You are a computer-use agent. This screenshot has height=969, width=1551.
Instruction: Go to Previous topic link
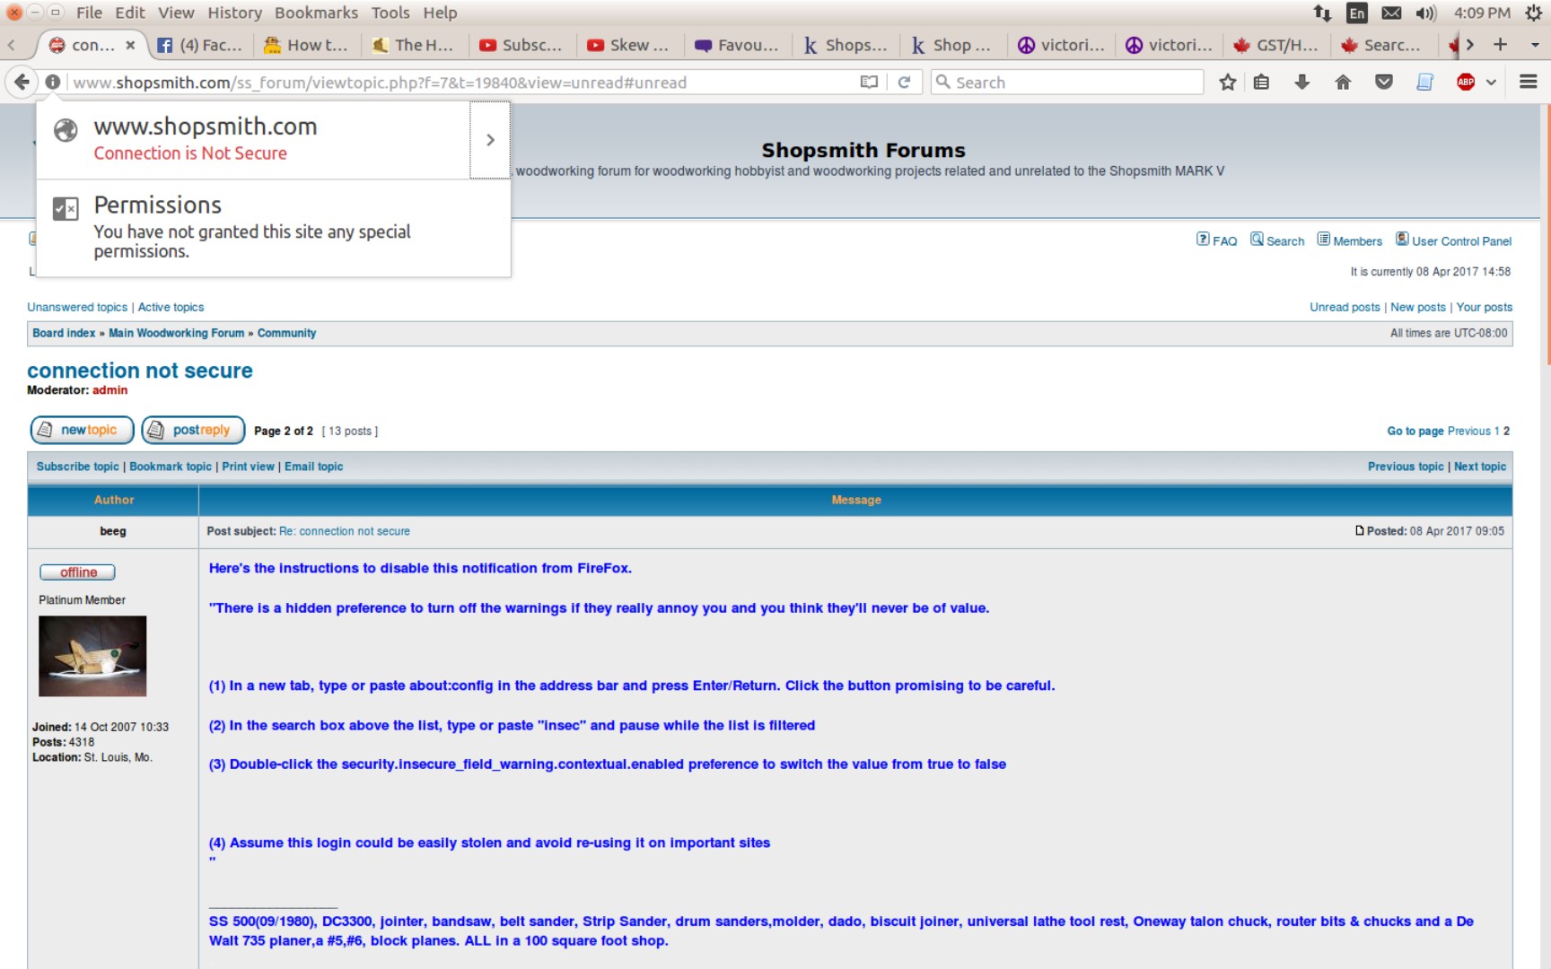[x=1406, y=467]
